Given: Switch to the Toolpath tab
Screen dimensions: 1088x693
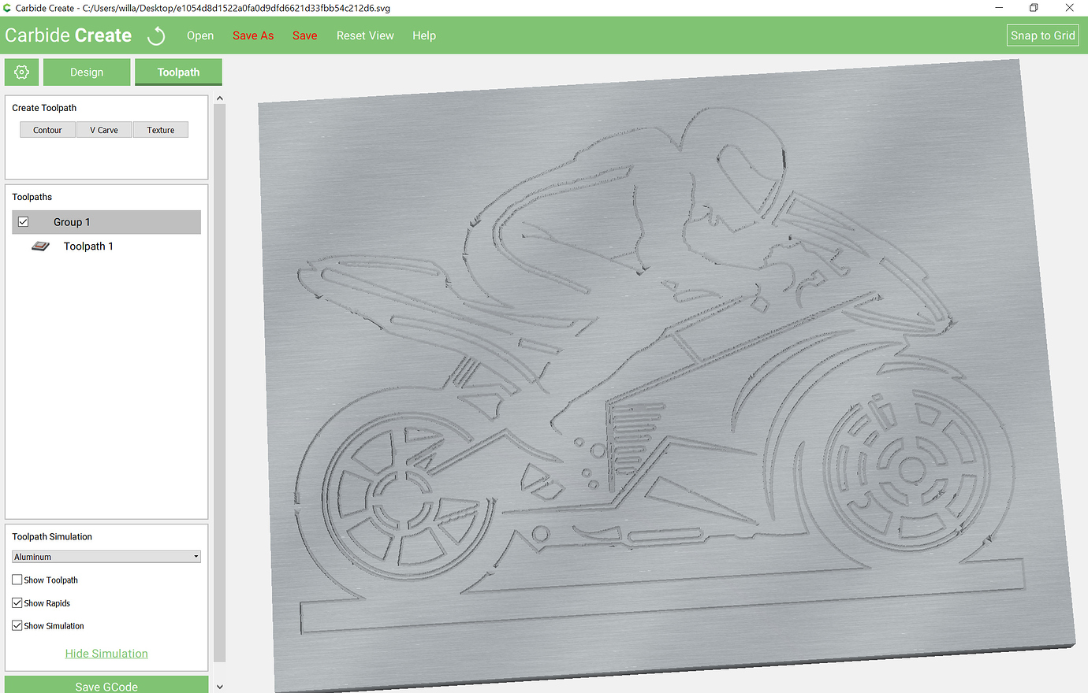Looking at the screenshot, I should (178, 72).
